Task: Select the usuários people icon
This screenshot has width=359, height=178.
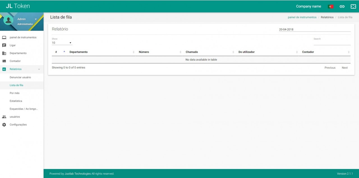Action: pos(4,117)
